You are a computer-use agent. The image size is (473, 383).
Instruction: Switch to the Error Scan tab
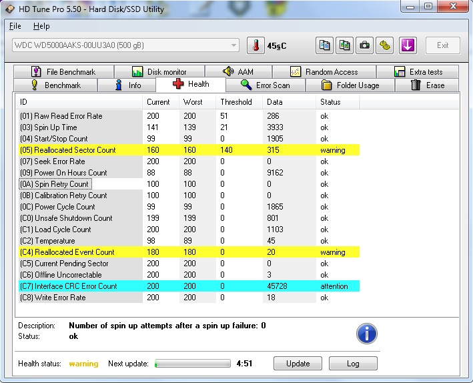point(266,85)
